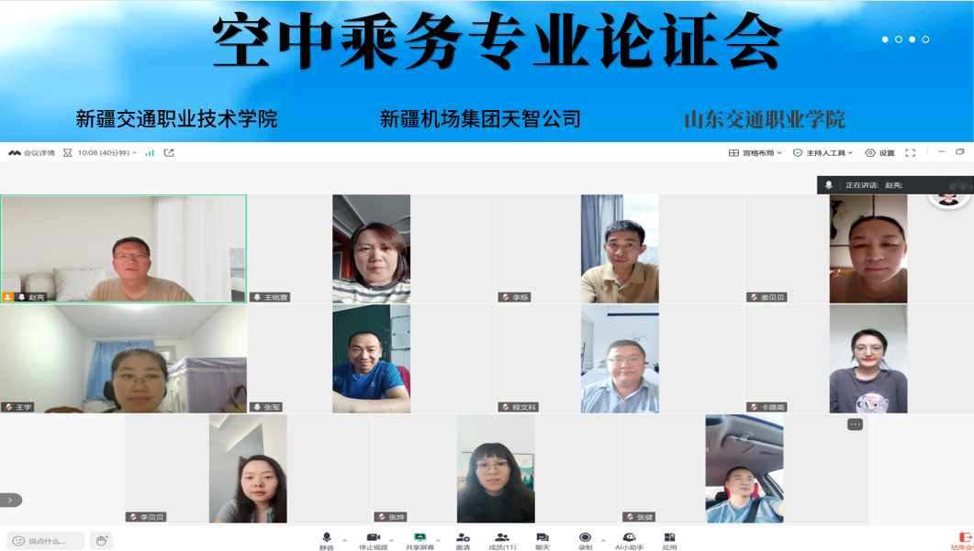Expand audio options arrow beside 静音

point(345,540)
